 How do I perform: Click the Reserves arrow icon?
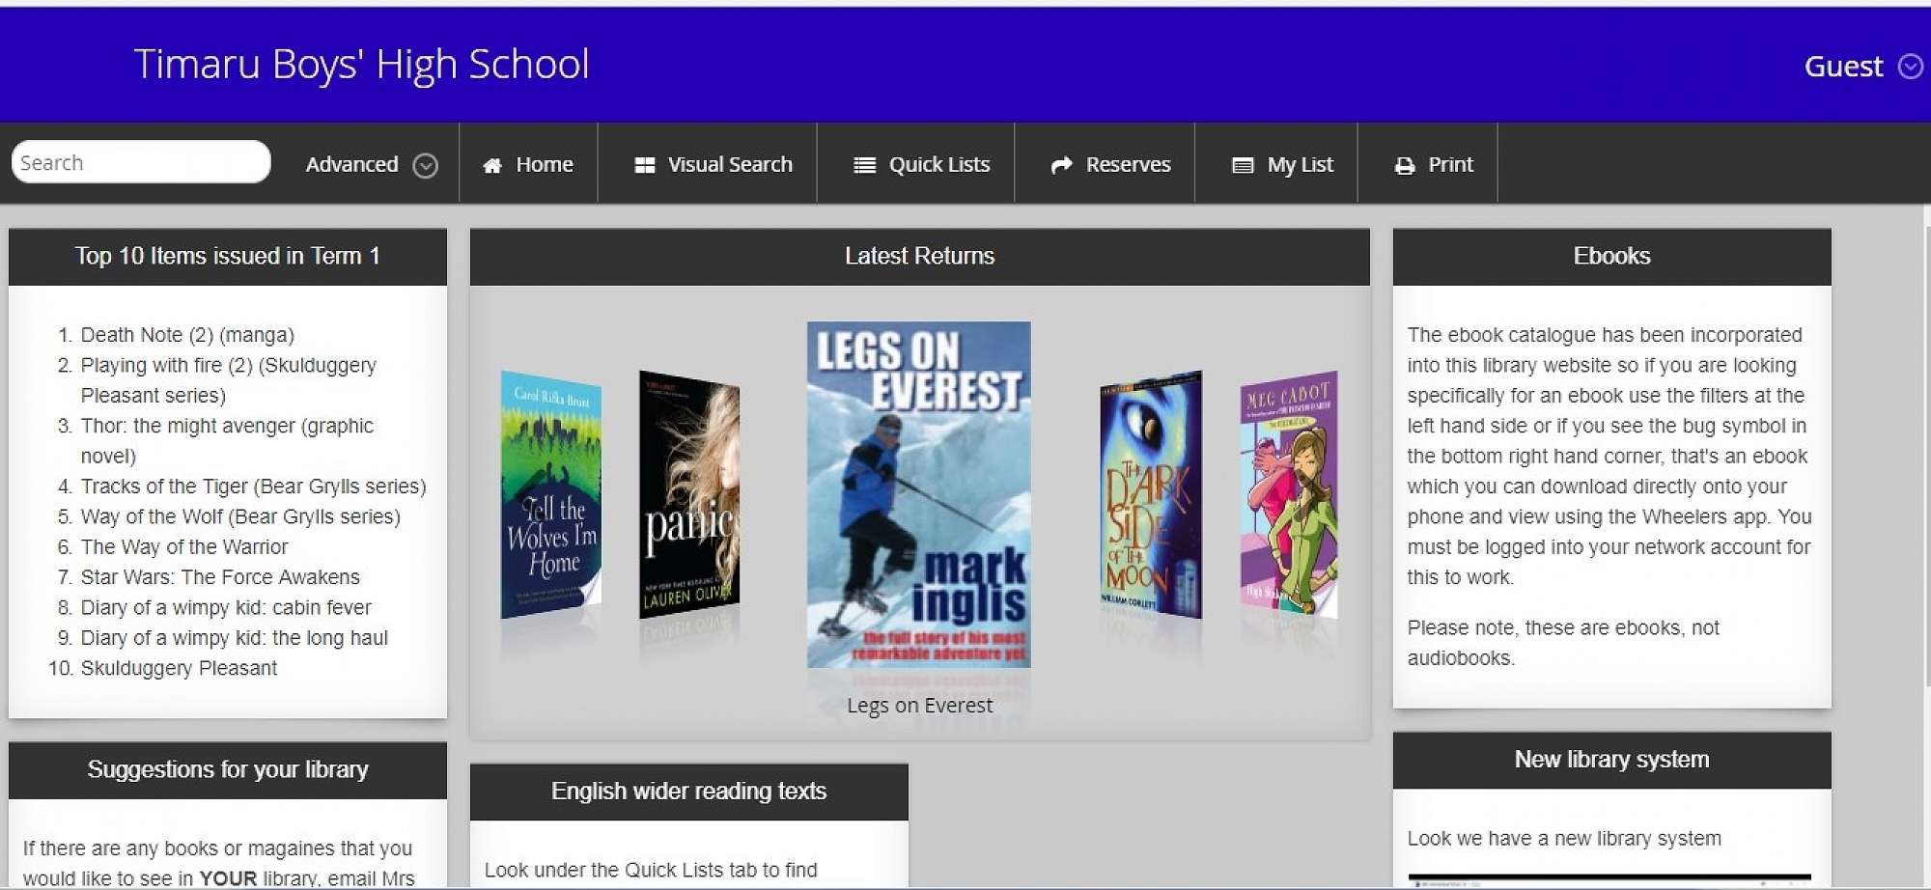coord(1061,165)
